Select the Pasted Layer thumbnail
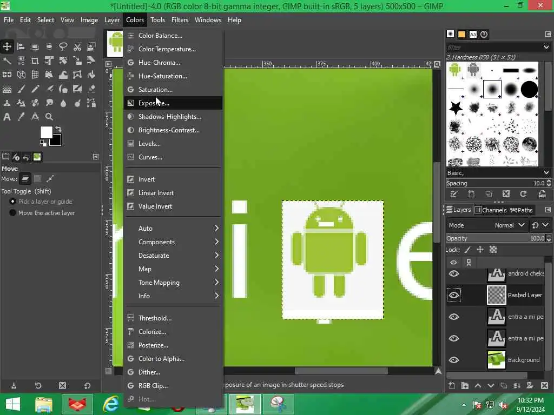Screen dimensions: 554x415 [497, 295]
